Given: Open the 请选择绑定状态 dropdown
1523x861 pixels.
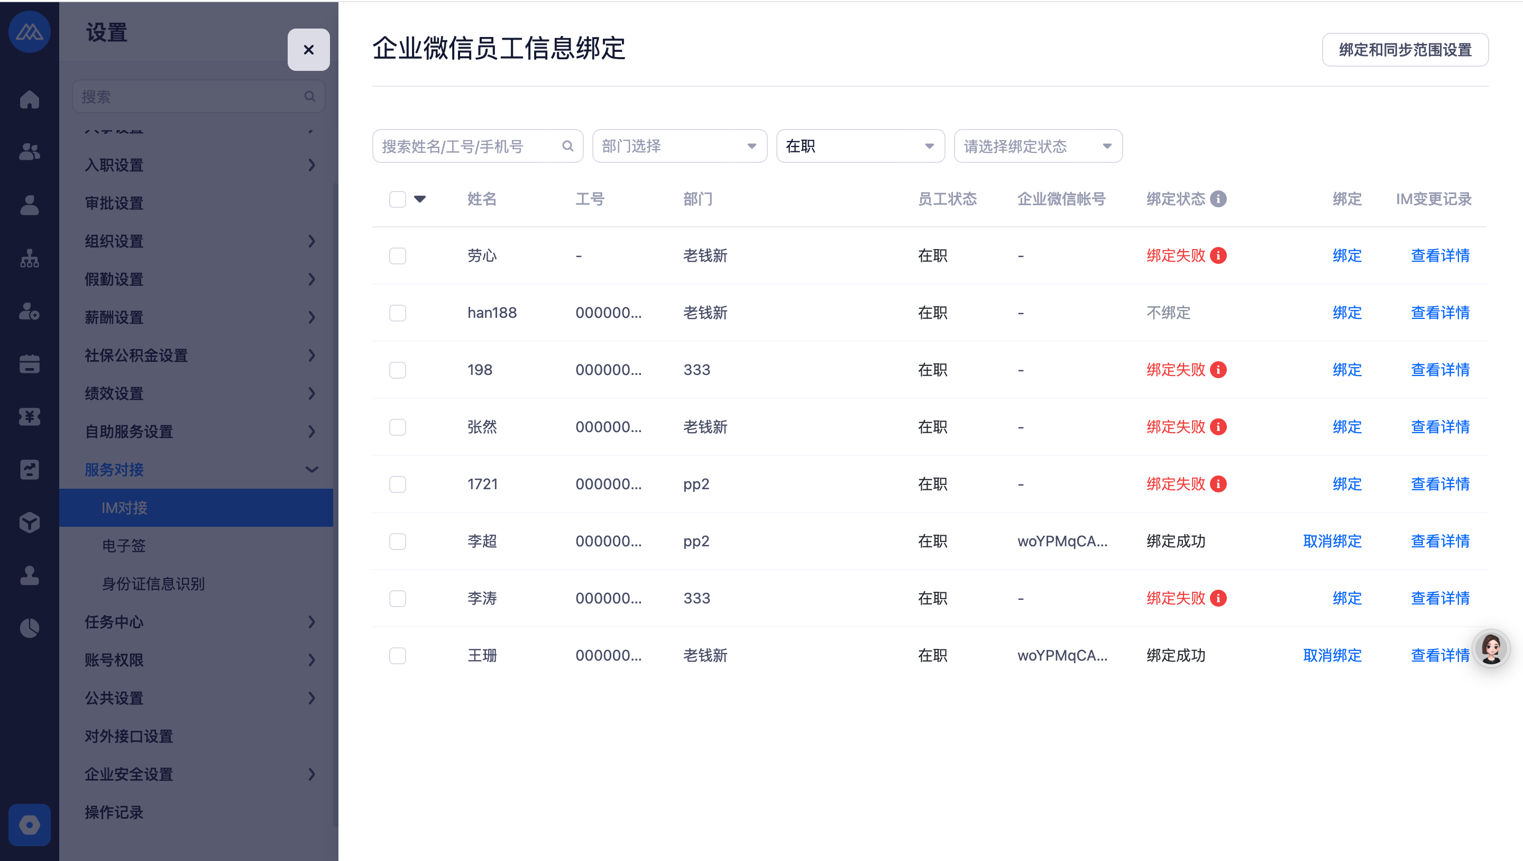Looking at the screenshot, I should click(1038, 146).
